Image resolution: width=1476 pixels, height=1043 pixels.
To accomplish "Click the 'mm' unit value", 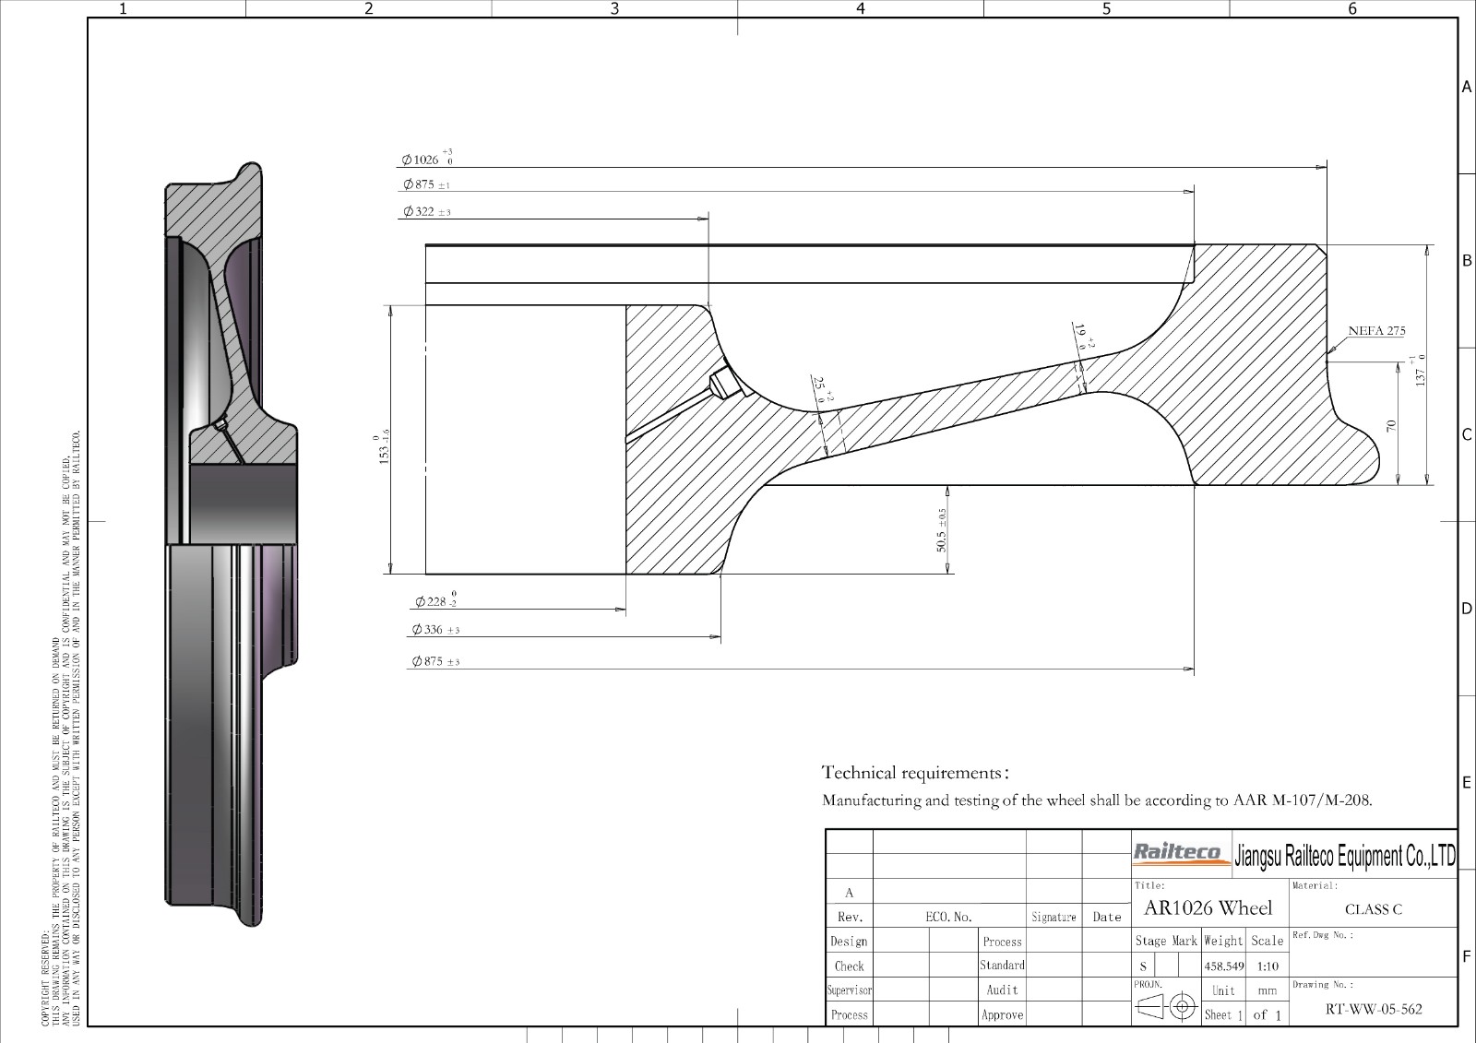I will 1267,990.
